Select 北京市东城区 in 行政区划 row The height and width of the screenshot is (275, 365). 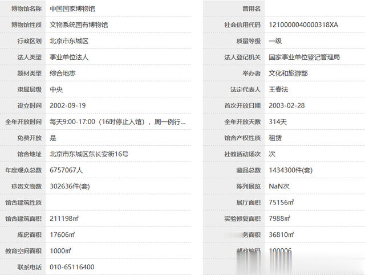[69, 41]
